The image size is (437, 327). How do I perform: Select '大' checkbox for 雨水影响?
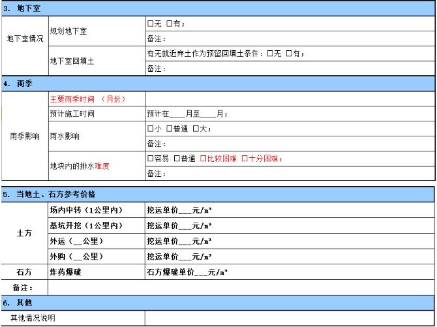click(x=196, y=129)
